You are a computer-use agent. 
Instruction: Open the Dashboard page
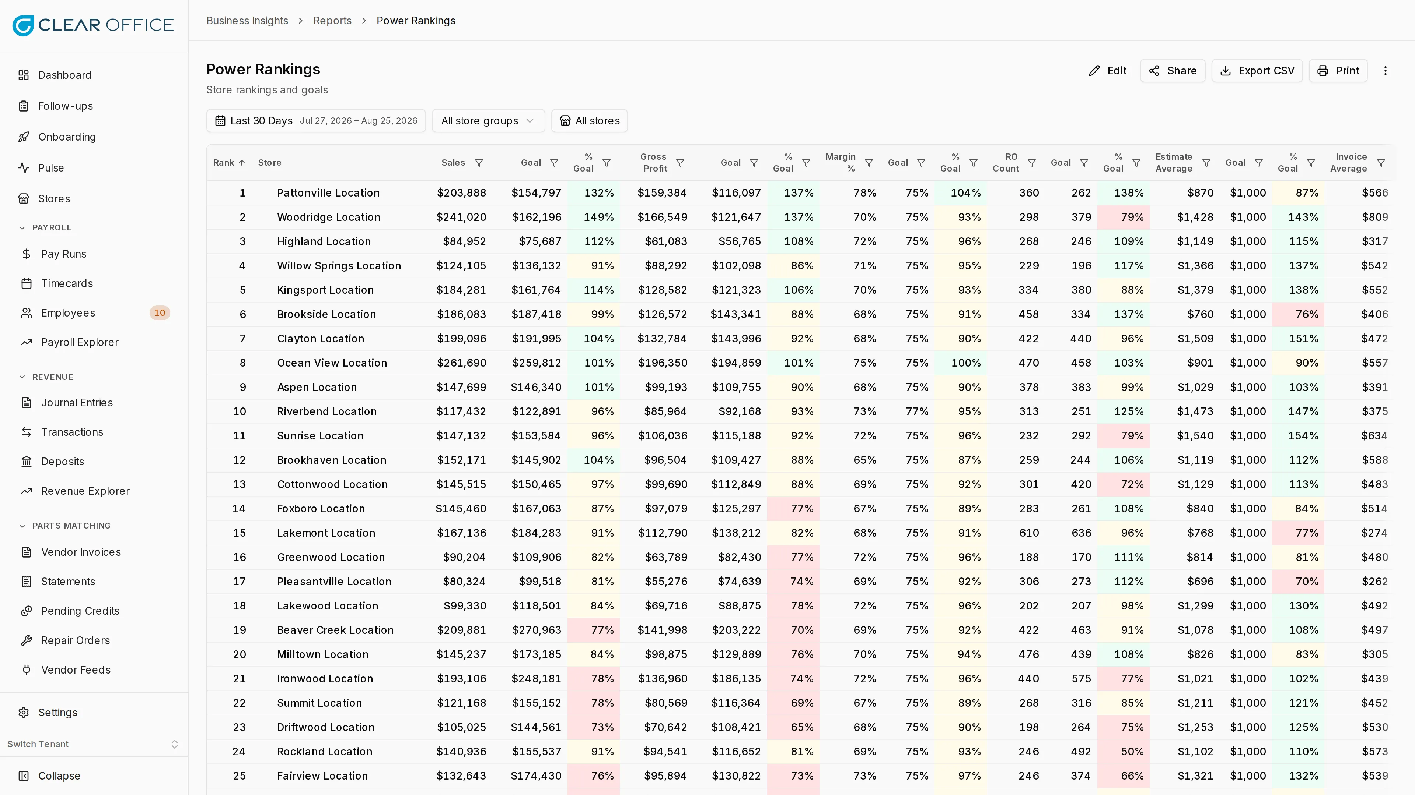coord(94,75)
